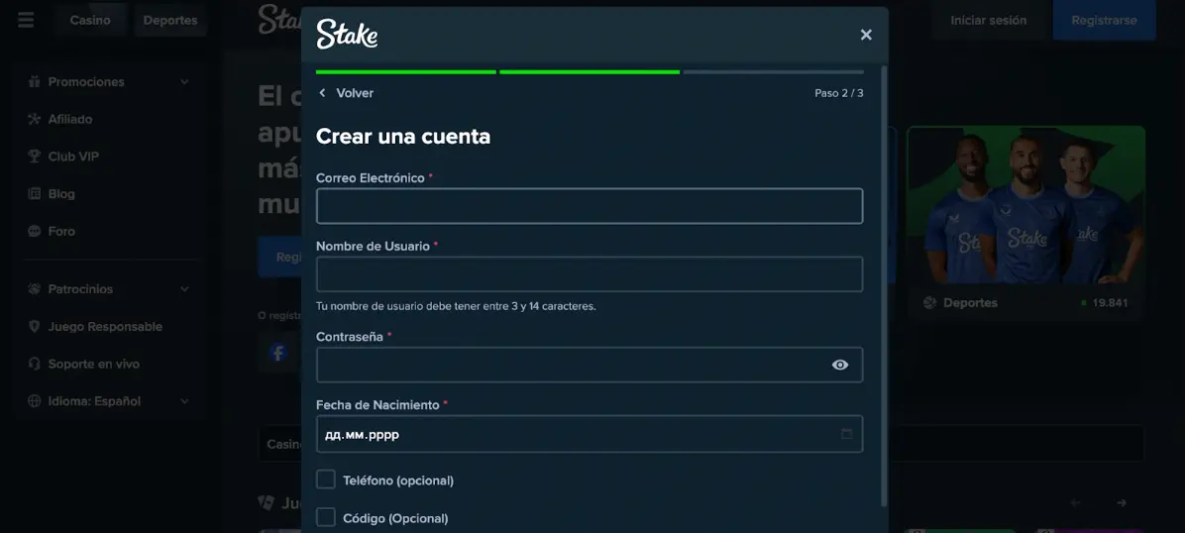Click the hamburger menu icon
This screenshot has width=1185, height=533.
coord(26,20)
